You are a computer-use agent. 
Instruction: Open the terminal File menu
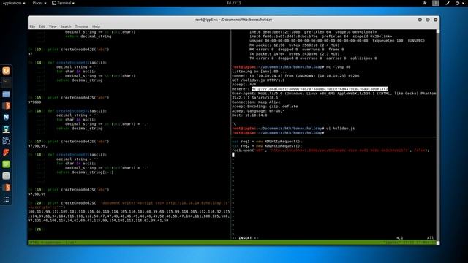tap(32, 26)
